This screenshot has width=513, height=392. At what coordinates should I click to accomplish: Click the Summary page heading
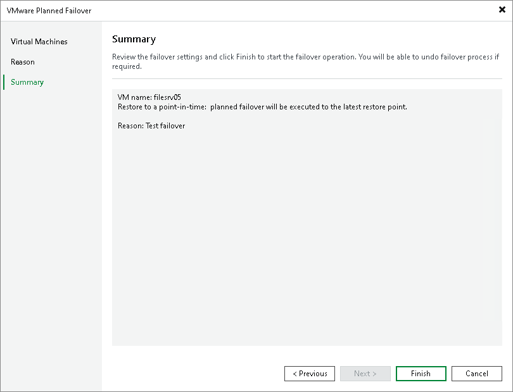[x=134, y=39]
